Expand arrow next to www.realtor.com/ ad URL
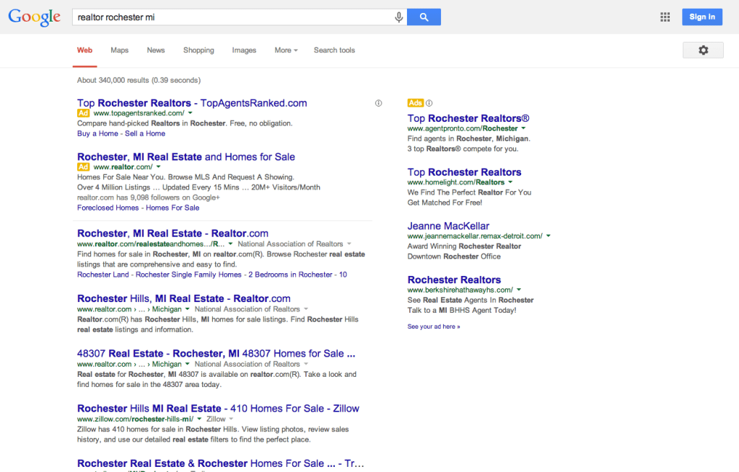The image size is (739, 472). (x=158, y=166)
